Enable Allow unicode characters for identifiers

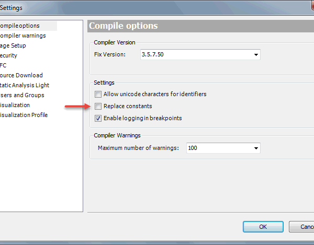tap(98, 94)
